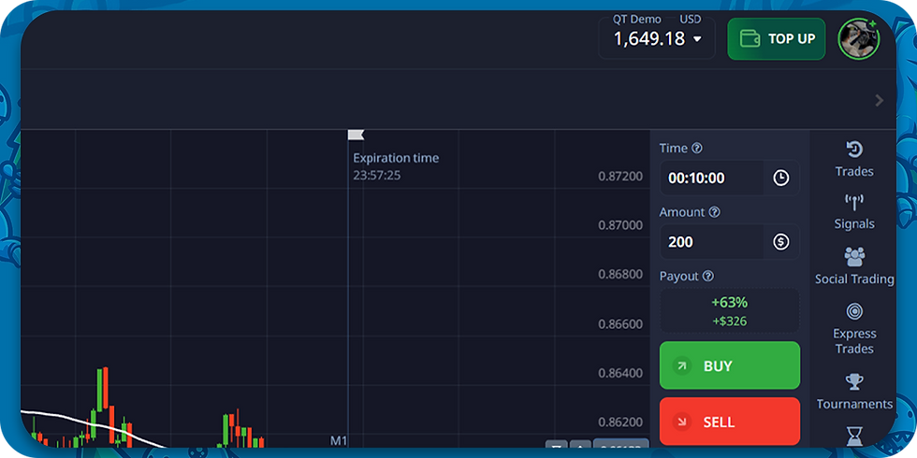Image resolution: width=917 pixels, height=458 pixels.
Task: Click the help icon next to Amount
Action: (x=714, y=212)
